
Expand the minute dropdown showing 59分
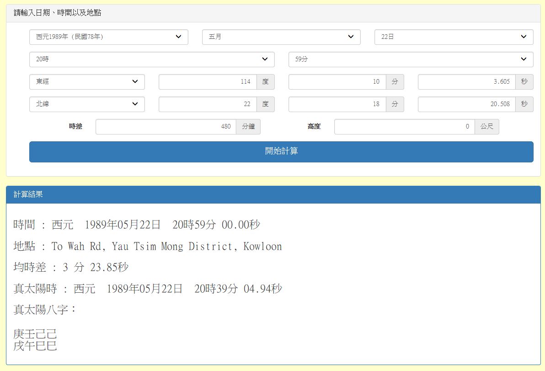point(410,59)
